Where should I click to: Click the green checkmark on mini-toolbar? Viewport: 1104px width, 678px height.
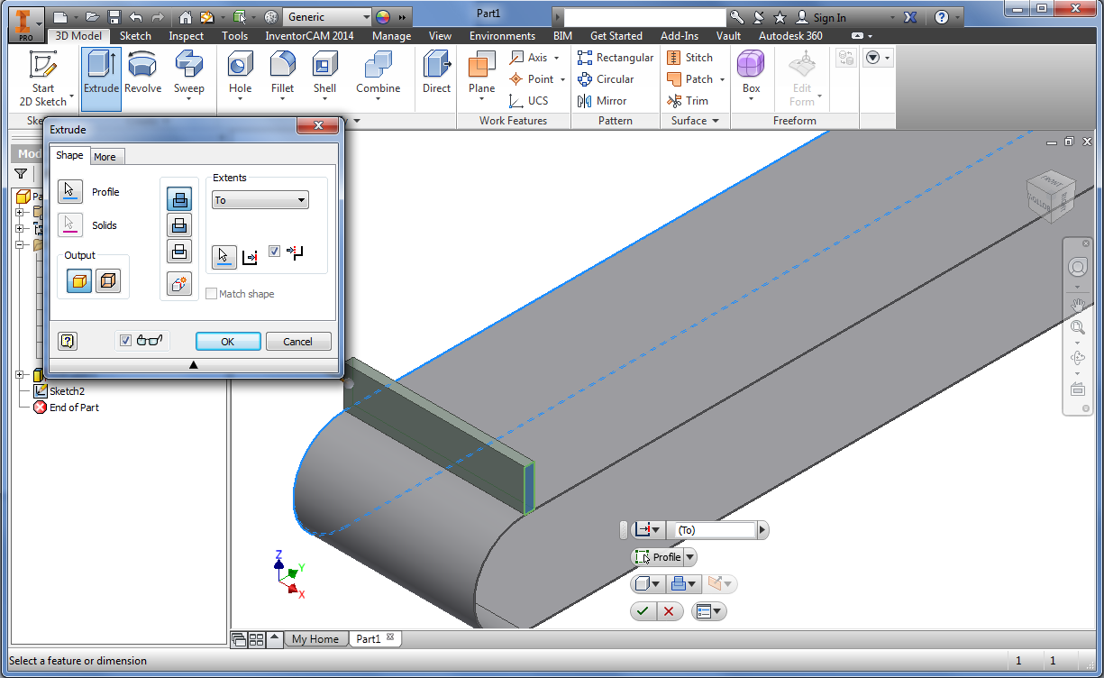click(x=642, y=611)
